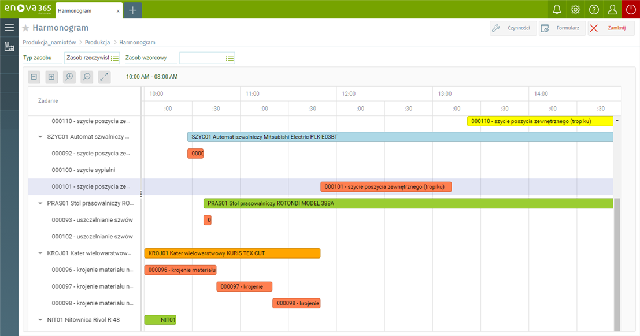Image resolution: width=640 pixels, height=336 pixels.
Task: Click the vertical scrollbar thumb of the chart
Action: (x=617, y=264)
